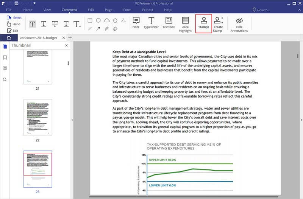Click the document vertical scrollbar thumb
The image size is (303, 199).
pos(298,56)
